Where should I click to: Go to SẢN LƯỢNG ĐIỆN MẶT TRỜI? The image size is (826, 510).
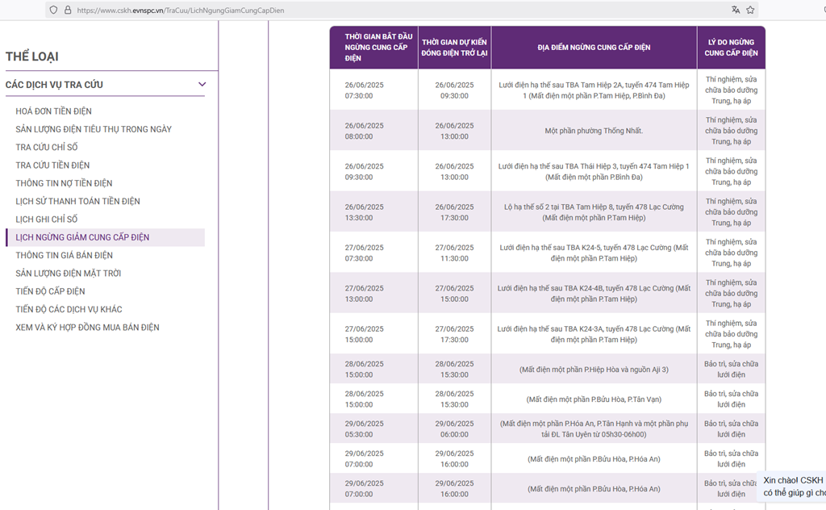68,274
